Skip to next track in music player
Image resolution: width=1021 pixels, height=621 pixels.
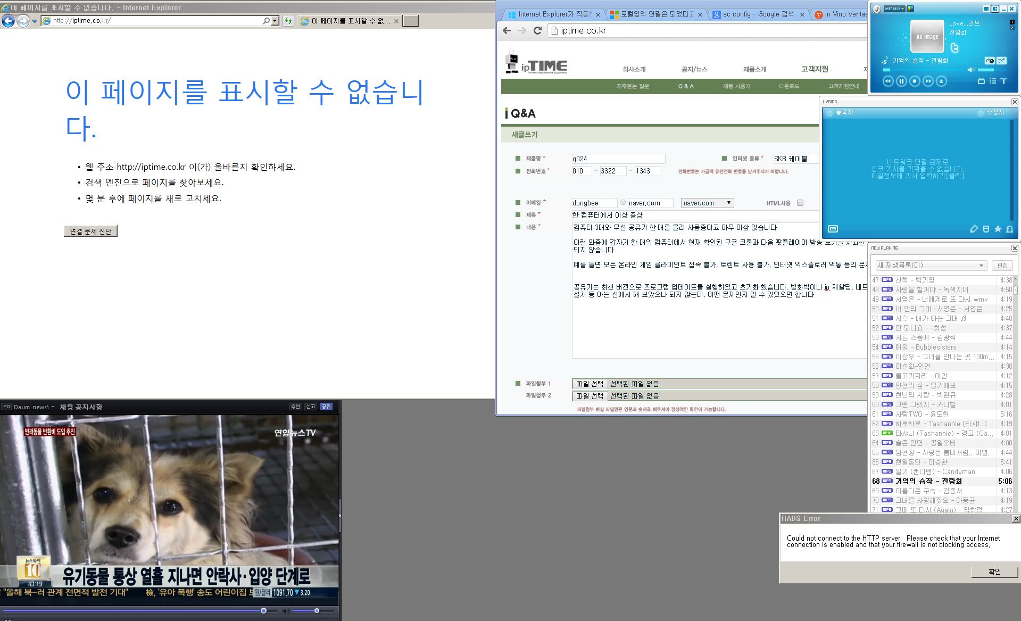coord(928,81)
